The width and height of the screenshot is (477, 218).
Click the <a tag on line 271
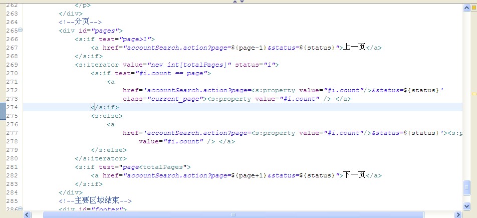(111, 82)
